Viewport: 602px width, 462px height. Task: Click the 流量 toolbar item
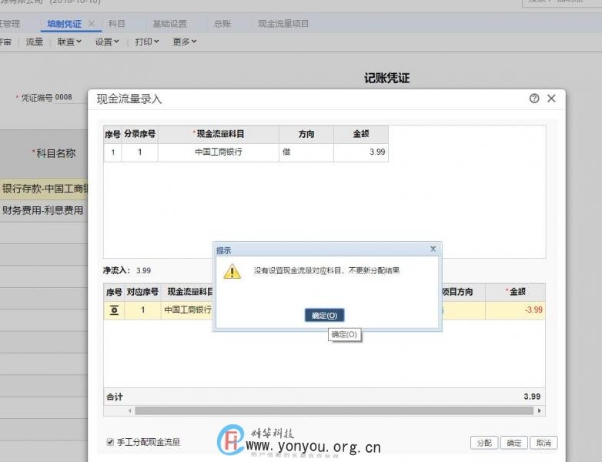(34, 42)
